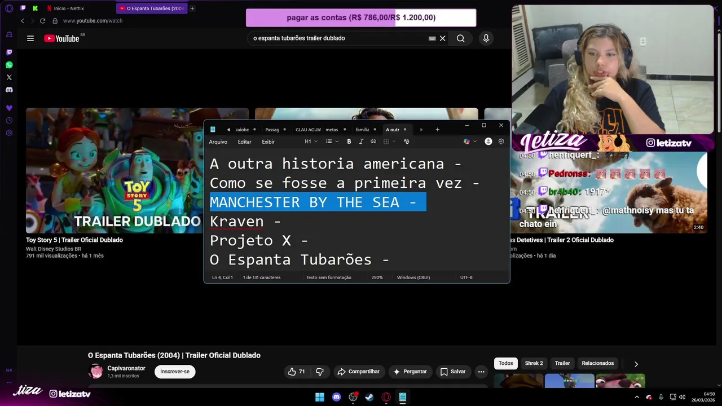Screen dimensions: 722x406
Task: Open Opera sidebar settings gear
Action: (x=9, y=133)
